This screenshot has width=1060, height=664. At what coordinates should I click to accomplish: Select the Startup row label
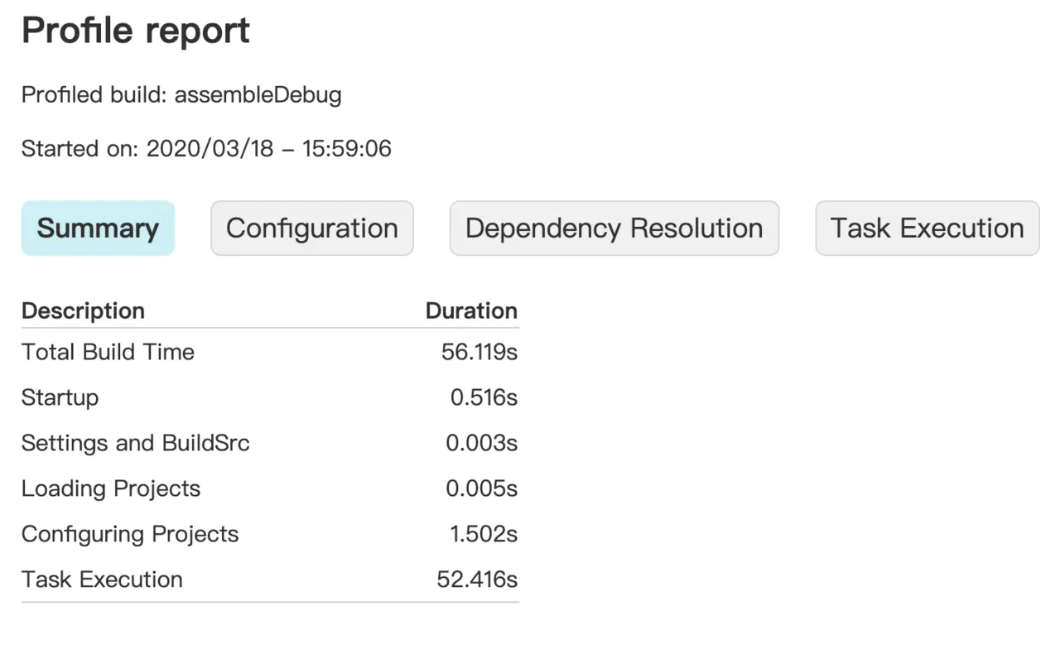tap(60, 398)
